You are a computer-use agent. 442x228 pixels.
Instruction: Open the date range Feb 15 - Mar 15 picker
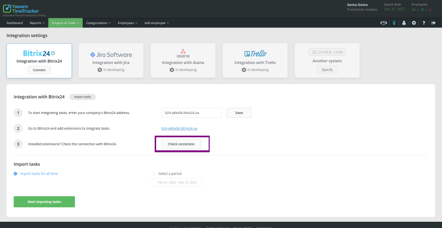[x=177, y=182]
